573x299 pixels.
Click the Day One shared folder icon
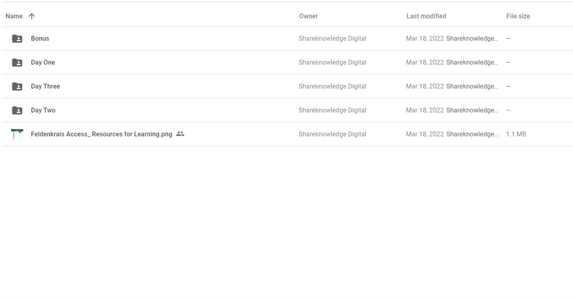click(17, 63)
